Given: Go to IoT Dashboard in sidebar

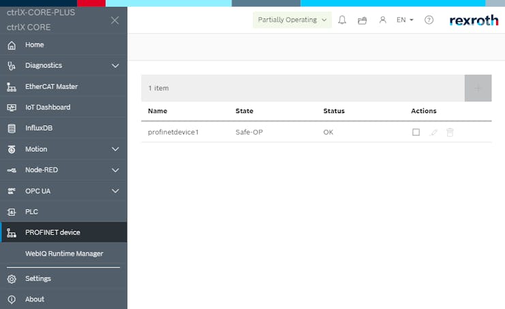Looking at the screenshot, I should click(48, 108).
